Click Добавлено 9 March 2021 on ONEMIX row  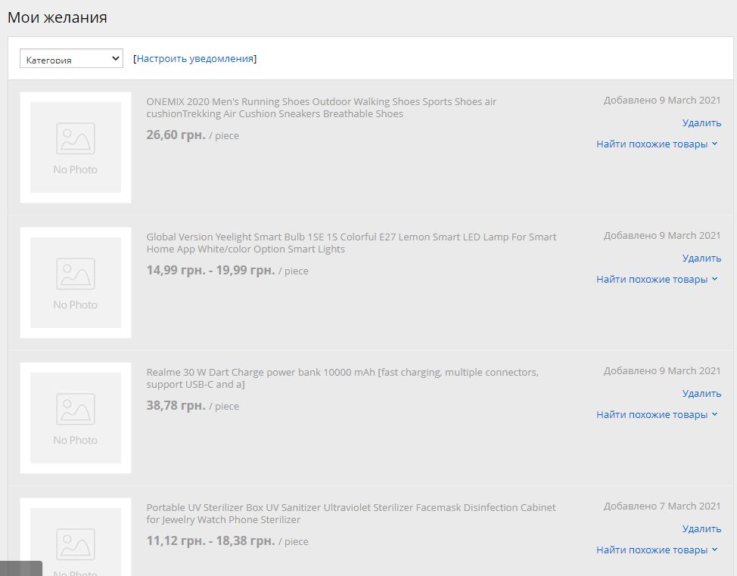coord(662,100)
